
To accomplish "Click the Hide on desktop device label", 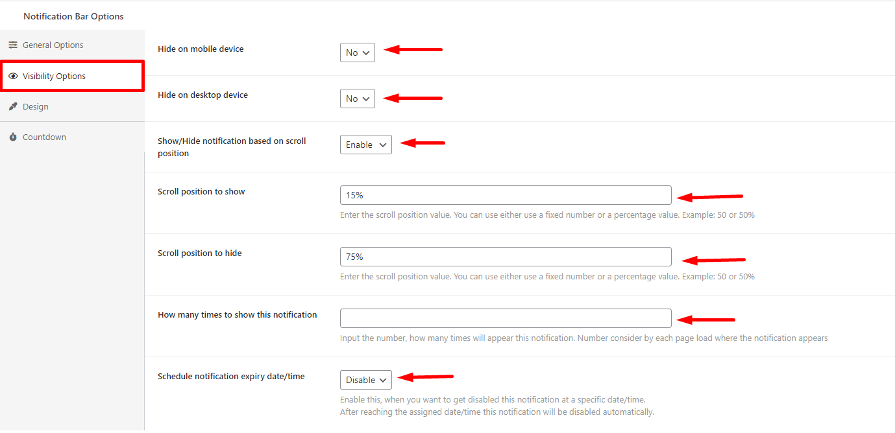I will coord(202,95).
